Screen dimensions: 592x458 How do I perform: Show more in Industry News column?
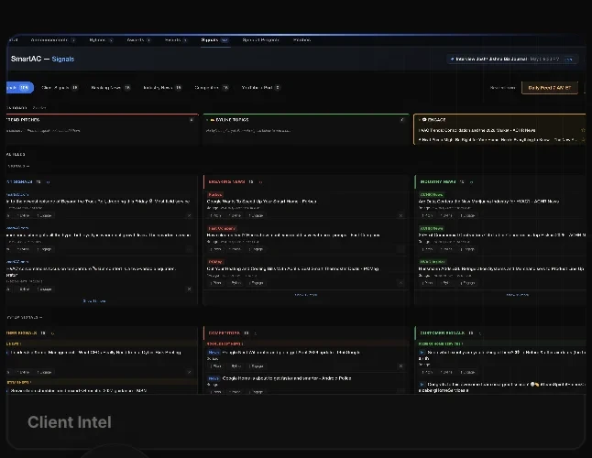[517, 295]
